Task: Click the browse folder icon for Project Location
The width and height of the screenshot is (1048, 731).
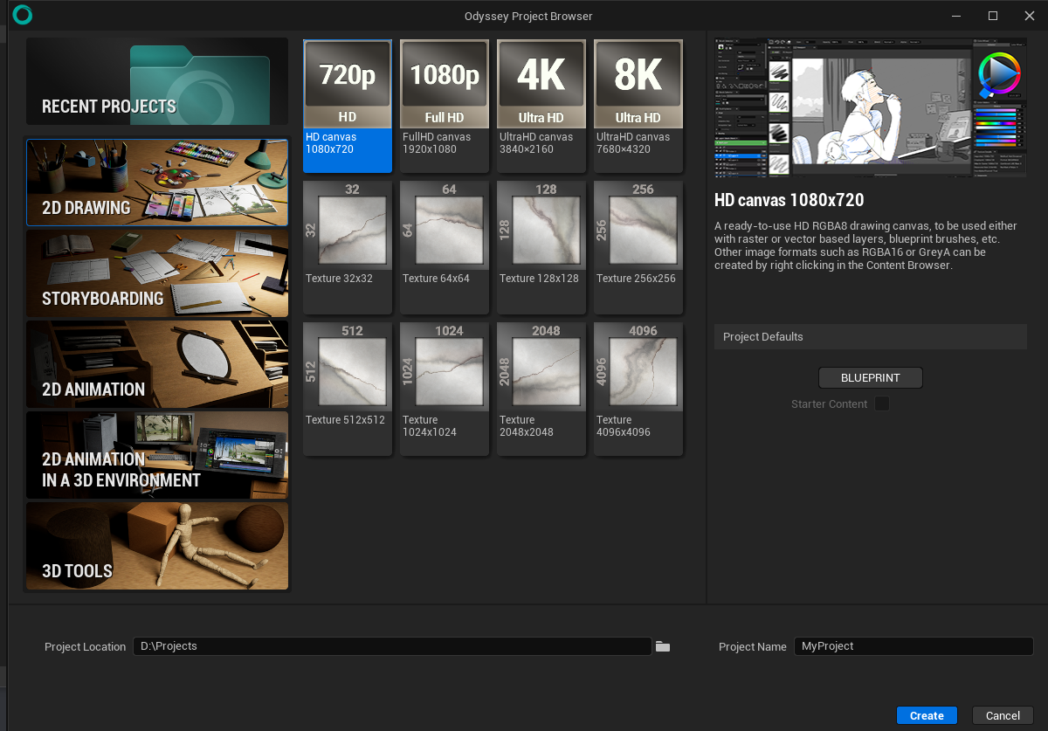Action: click(663, 646)
